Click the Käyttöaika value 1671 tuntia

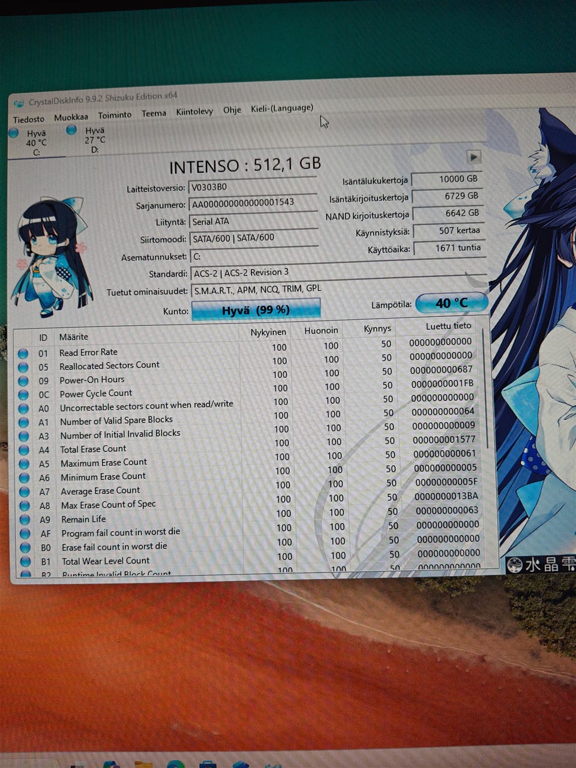(449, 247)
